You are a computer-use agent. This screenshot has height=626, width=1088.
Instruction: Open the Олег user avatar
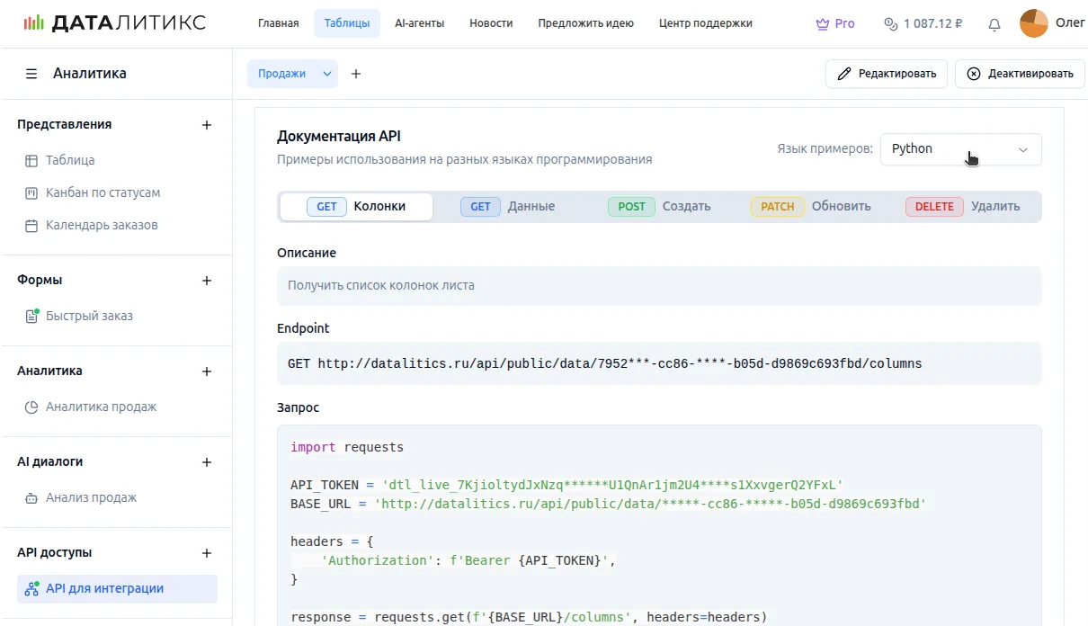pos(1033,23)
